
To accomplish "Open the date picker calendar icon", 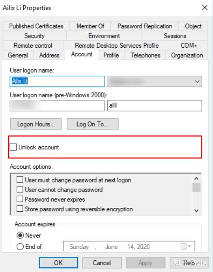I will (184, 246).
